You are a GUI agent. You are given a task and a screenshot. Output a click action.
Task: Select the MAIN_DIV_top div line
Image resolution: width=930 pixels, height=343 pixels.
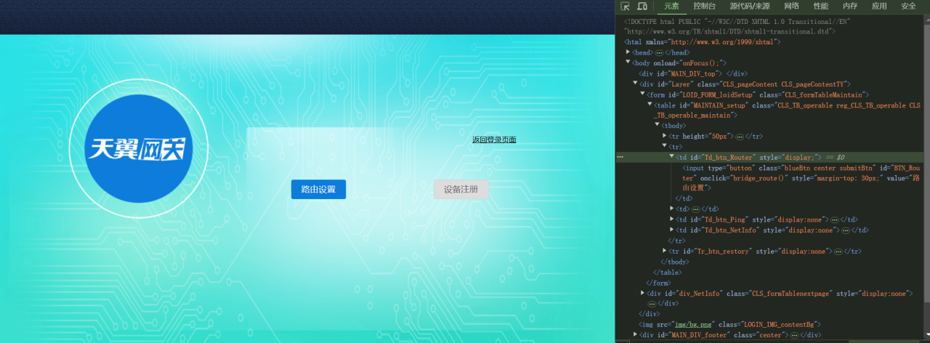coord(693,74)
